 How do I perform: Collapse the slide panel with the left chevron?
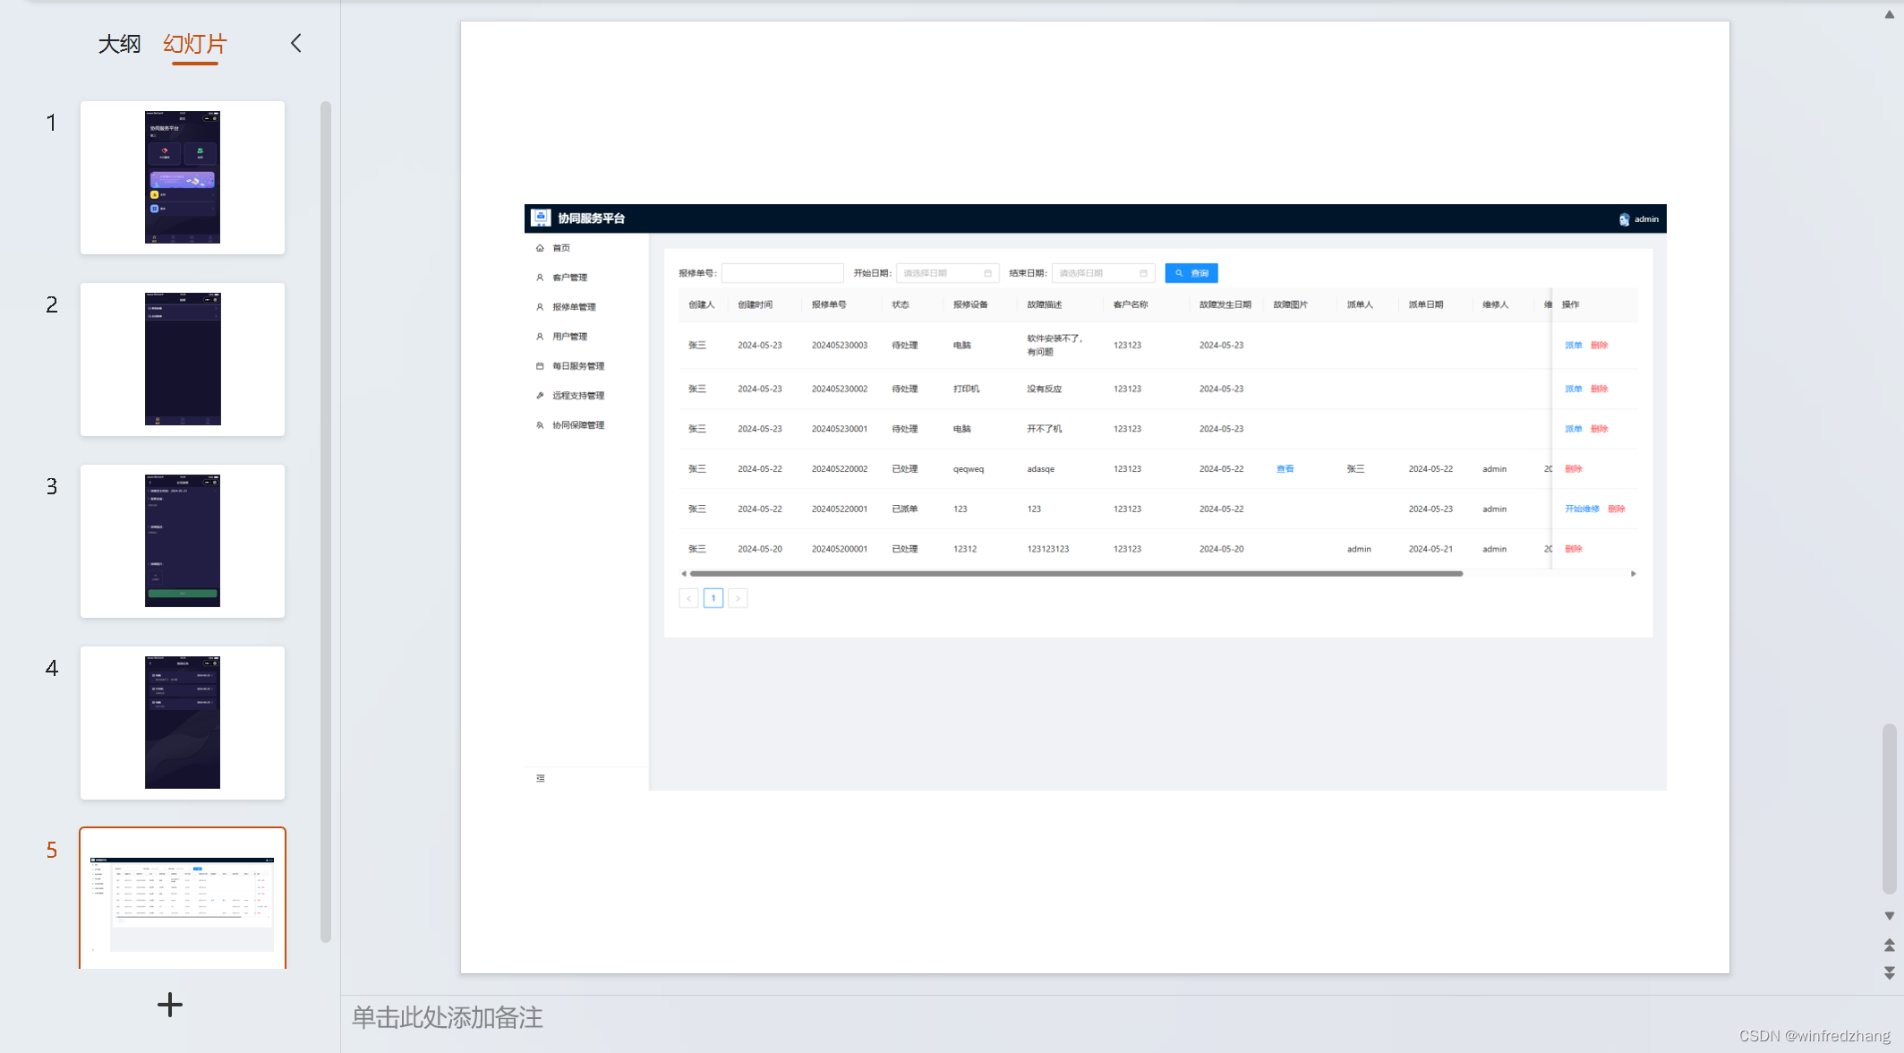point(296,43)
